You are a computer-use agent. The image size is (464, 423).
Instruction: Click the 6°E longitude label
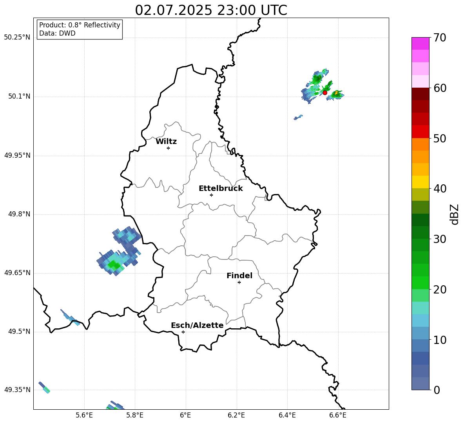point(185,416)
